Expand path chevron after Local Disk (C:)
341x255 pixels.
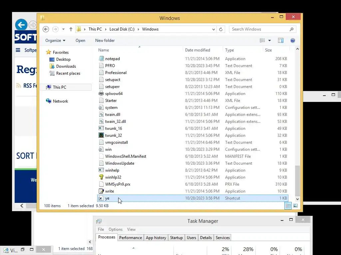(138, 29)
